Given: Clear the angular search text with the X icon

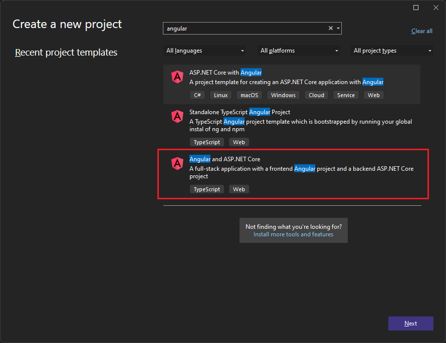Looking at the screenshot, I should [x=330, y=28].
